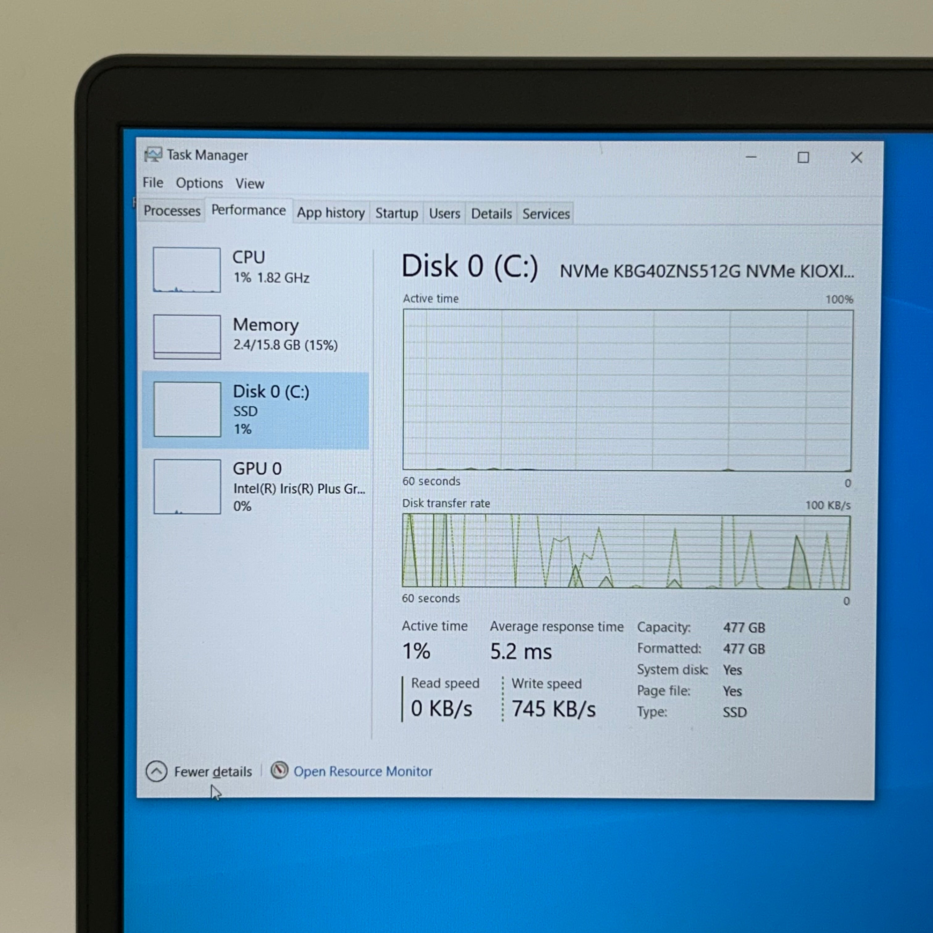Open the File menu
933x933 pixels.
(153, 183)
